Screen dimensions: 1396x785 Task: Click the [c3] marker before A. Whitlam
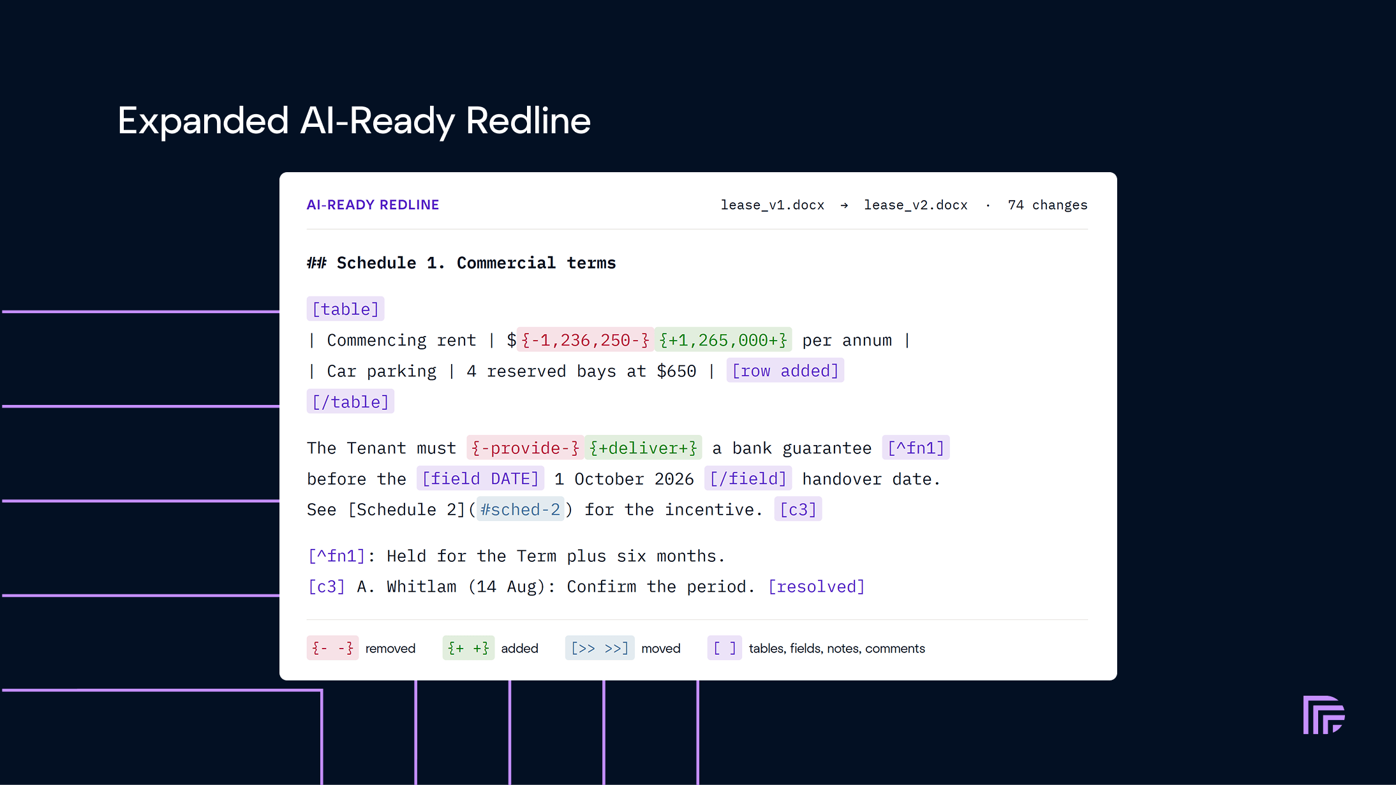pyautogui.click(x=327, y=586)
